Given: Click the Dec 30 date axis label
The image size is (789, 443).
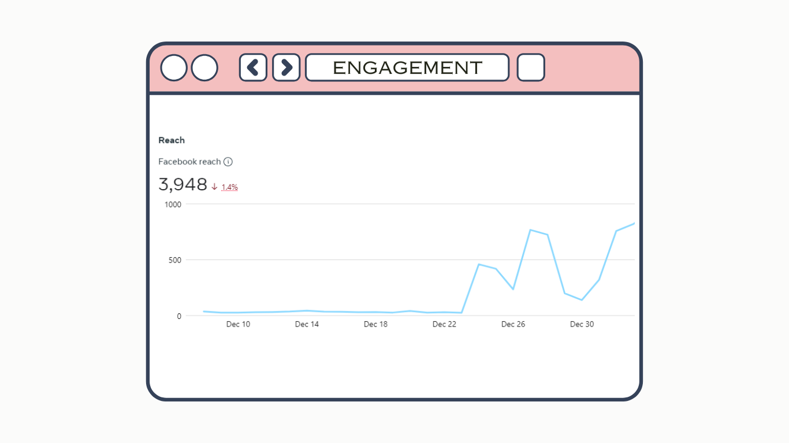Looking at the screenshot, I should pyautogui.click(x=582, y=324).
